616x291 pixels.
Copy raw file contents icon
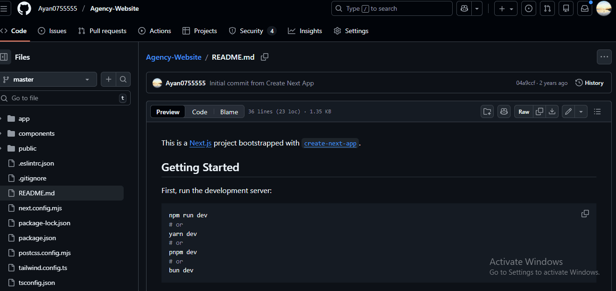[x=539, y=111]
